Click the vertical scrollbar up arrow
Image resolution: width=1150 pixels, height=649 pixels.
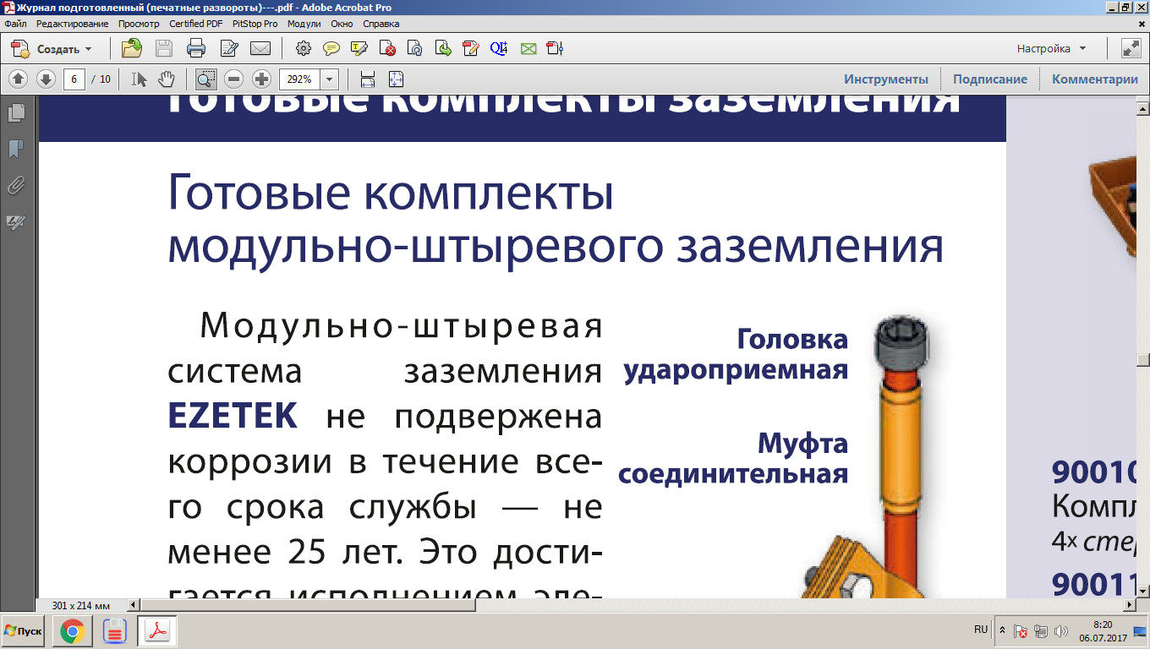point(1142,108)
